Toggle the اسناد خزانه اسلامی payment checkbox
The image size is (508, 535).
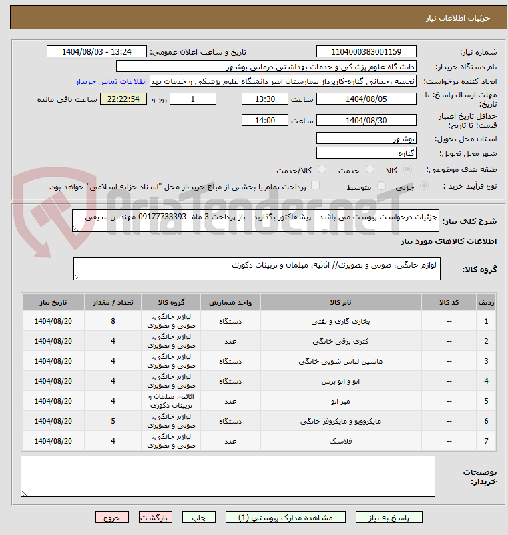coord(316,185)
